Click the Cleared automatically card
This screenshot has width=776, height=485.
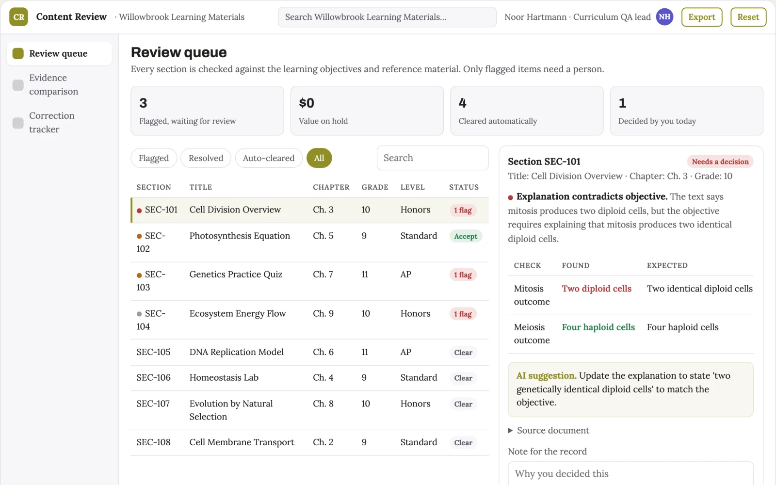click(x=527, y=111)
